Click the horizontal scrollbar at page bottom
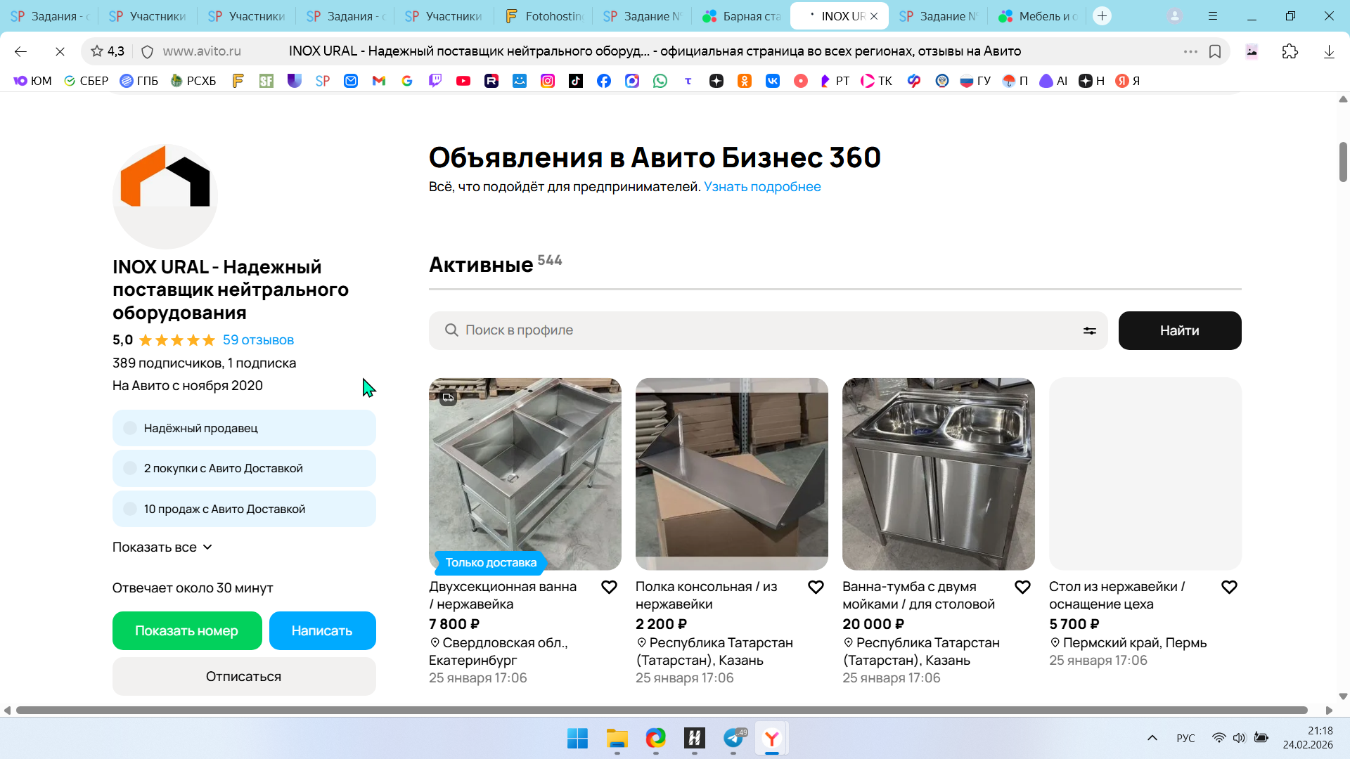 pos(661,711)
